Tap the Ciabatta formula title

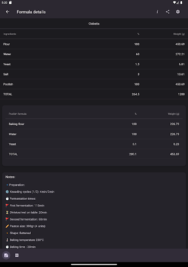(x=94, y=23)
